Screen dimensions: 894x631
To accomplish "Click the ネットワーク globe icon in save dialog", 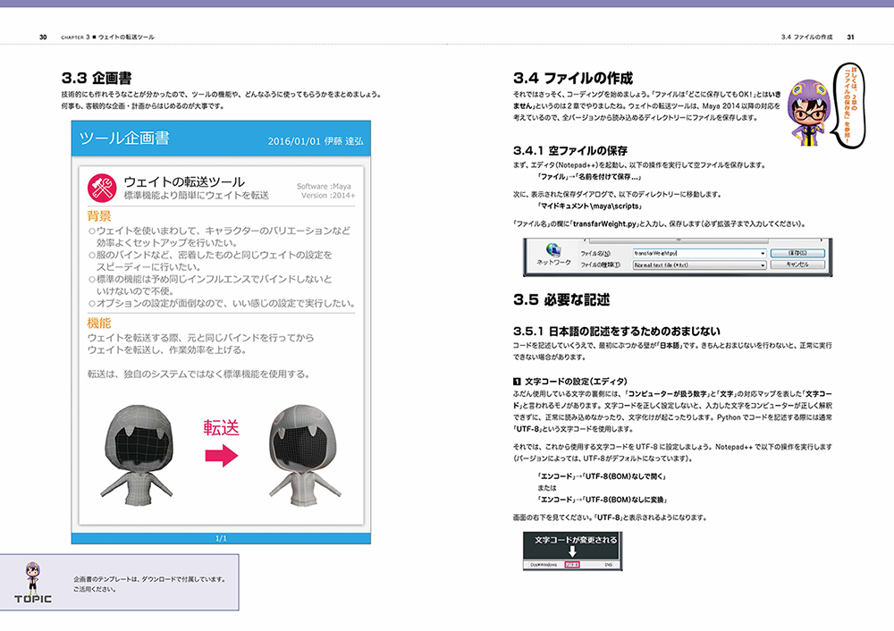I will tap(552, 249).
